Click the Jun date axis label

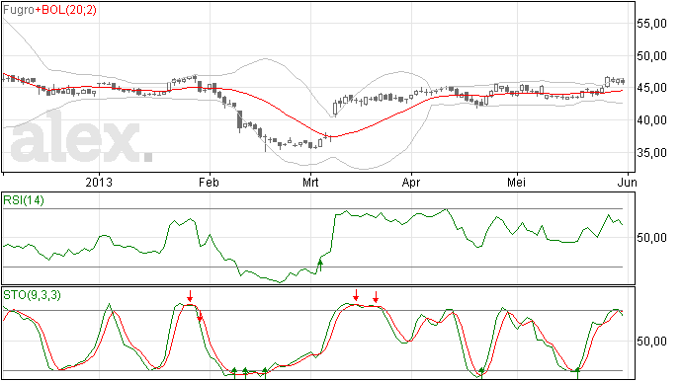627,182
